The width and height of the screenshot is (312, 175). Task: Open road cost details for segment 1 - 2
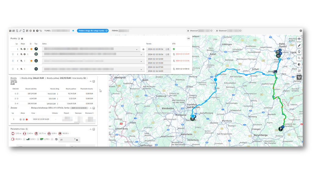(x=58, y=94)
